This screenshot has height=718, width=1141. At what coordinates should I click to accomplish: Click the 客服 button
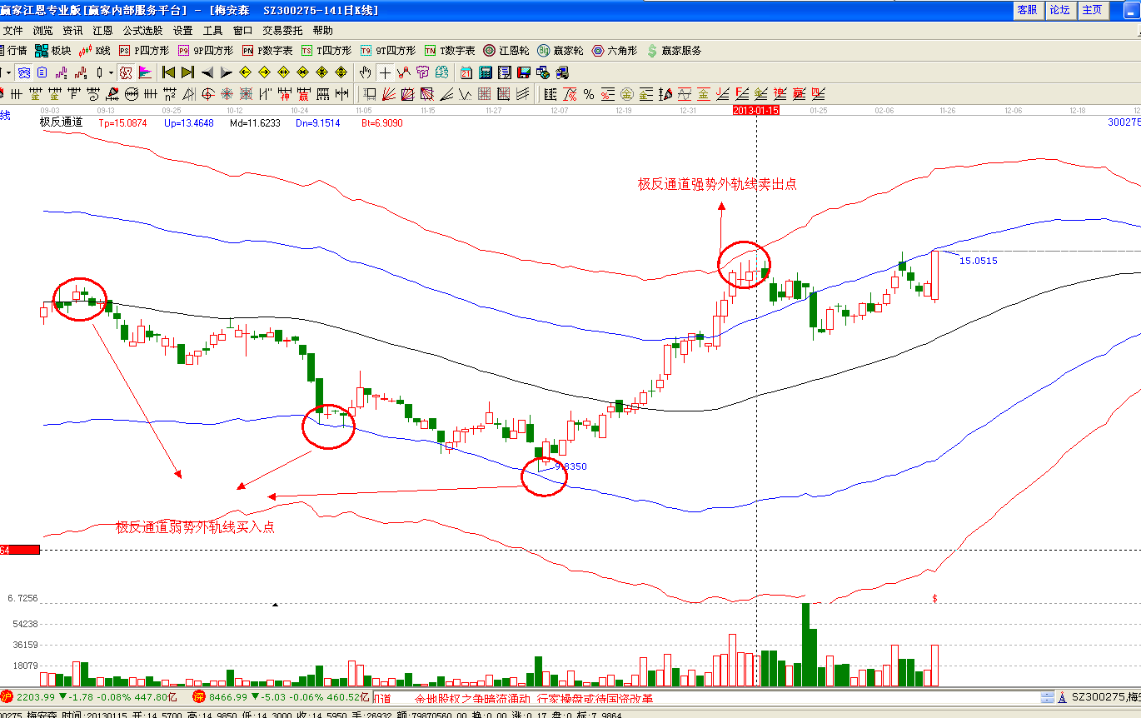tap(1026, 10)
